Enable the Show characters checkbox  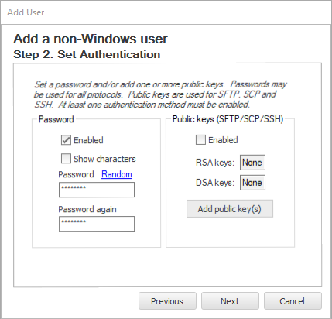click(66, 159)
